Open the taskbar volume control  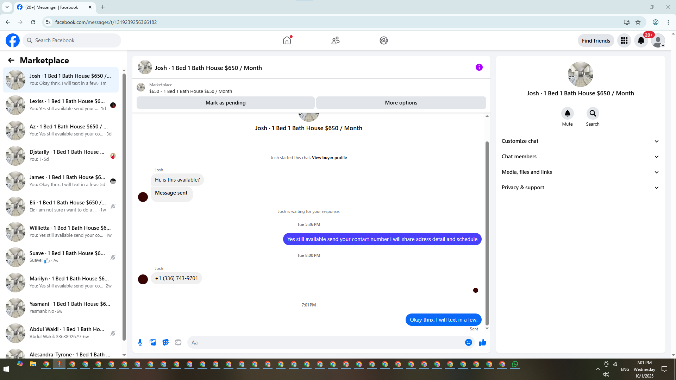[606, 374]
